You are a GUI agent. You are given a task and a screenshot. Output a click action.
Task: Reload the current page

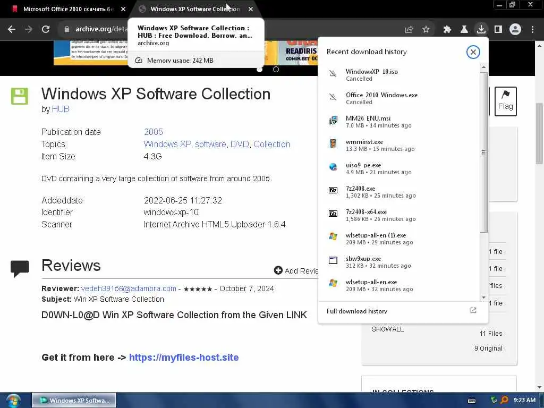pos(46,29)
